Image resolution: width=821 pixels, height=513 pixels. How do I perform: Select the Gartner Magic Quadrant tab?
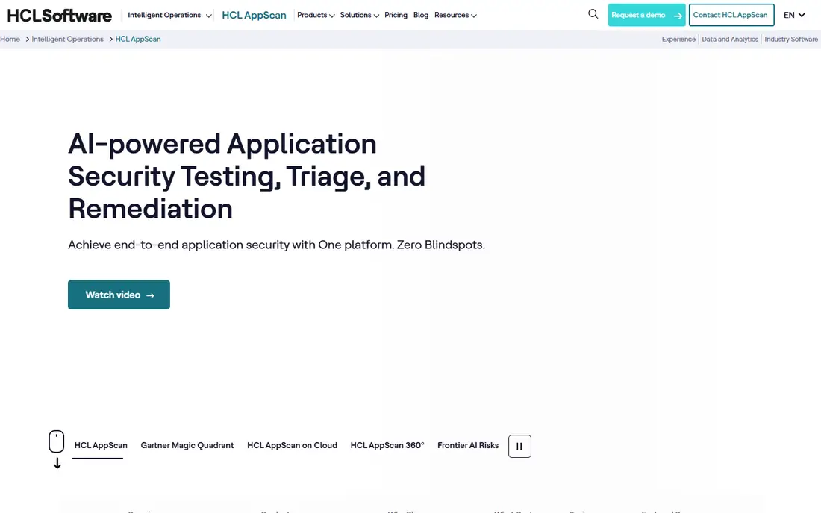(x=187, y=446)
